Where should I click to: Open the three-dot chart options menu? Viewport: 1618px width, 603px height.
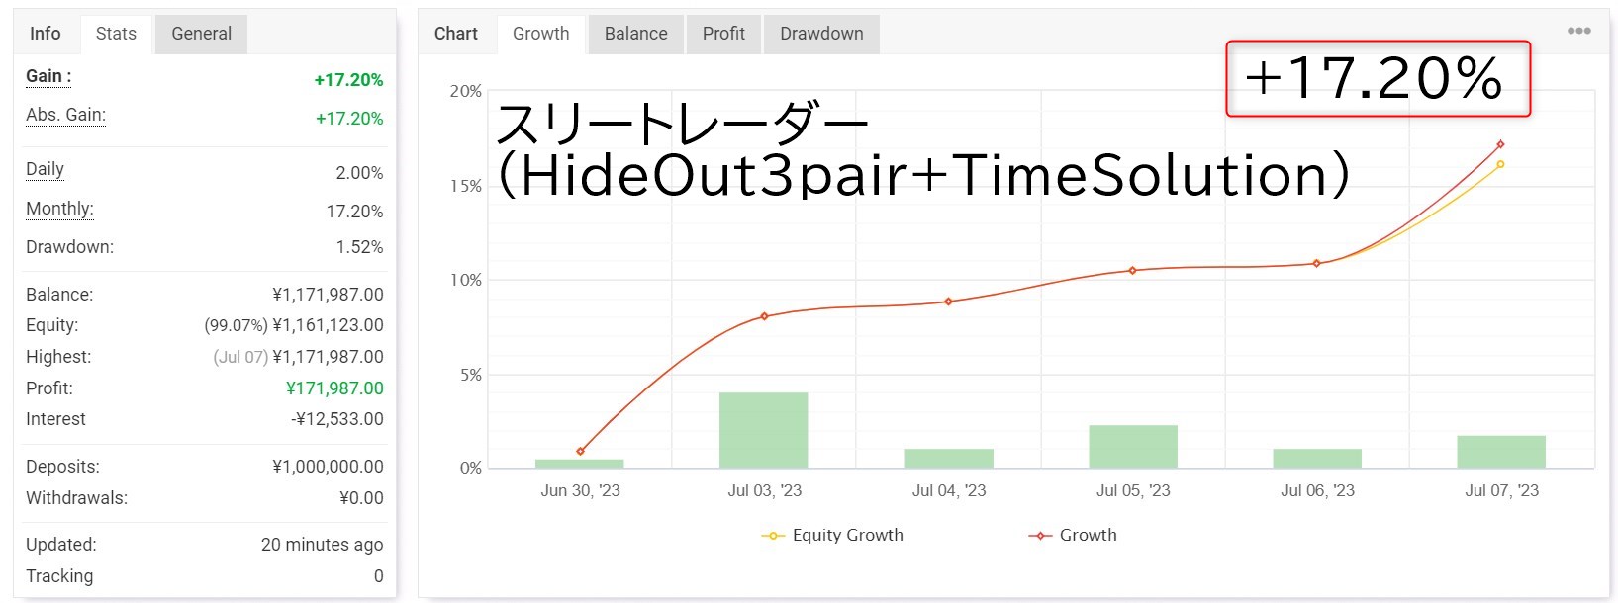(1578, 31)
